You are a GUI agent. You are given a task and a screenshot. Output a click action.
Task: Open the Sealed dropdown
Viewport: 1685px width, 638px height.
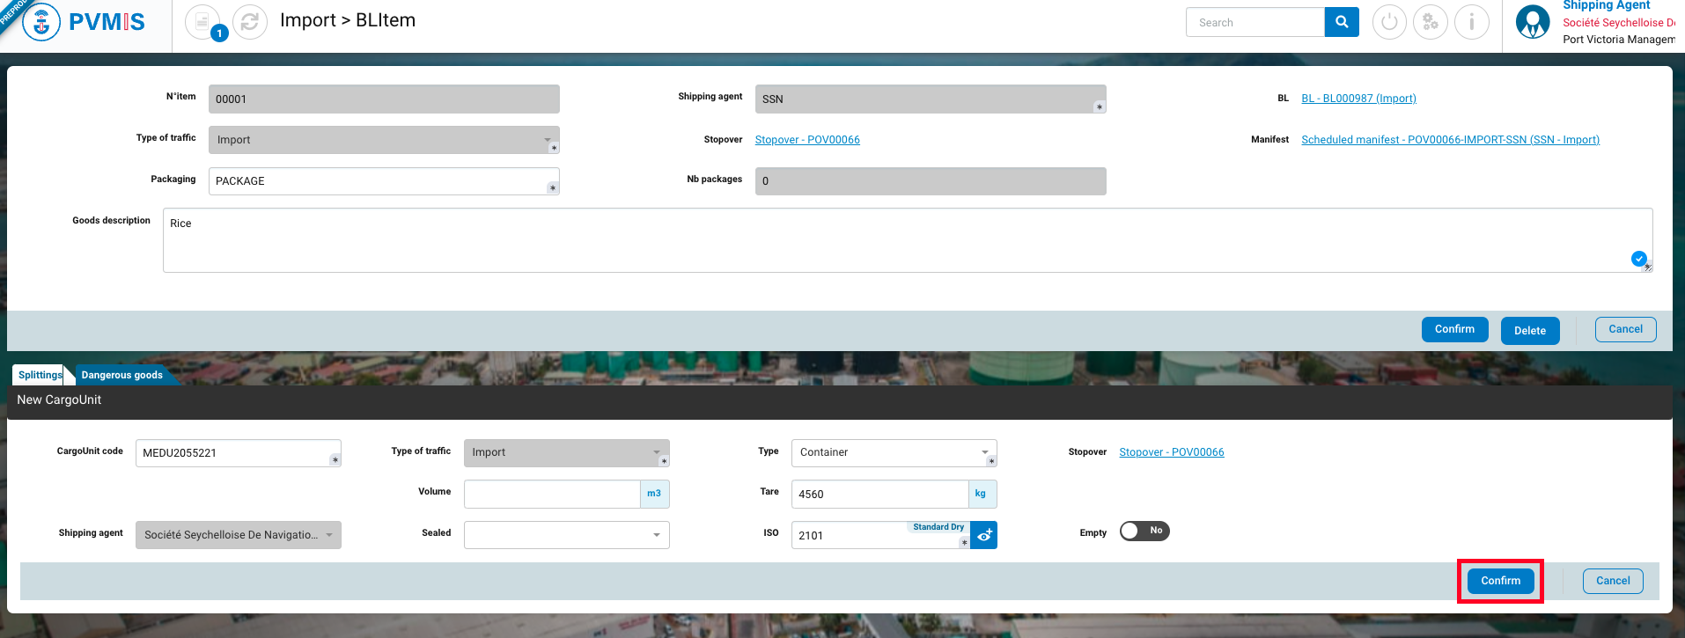tap(566, 535)
